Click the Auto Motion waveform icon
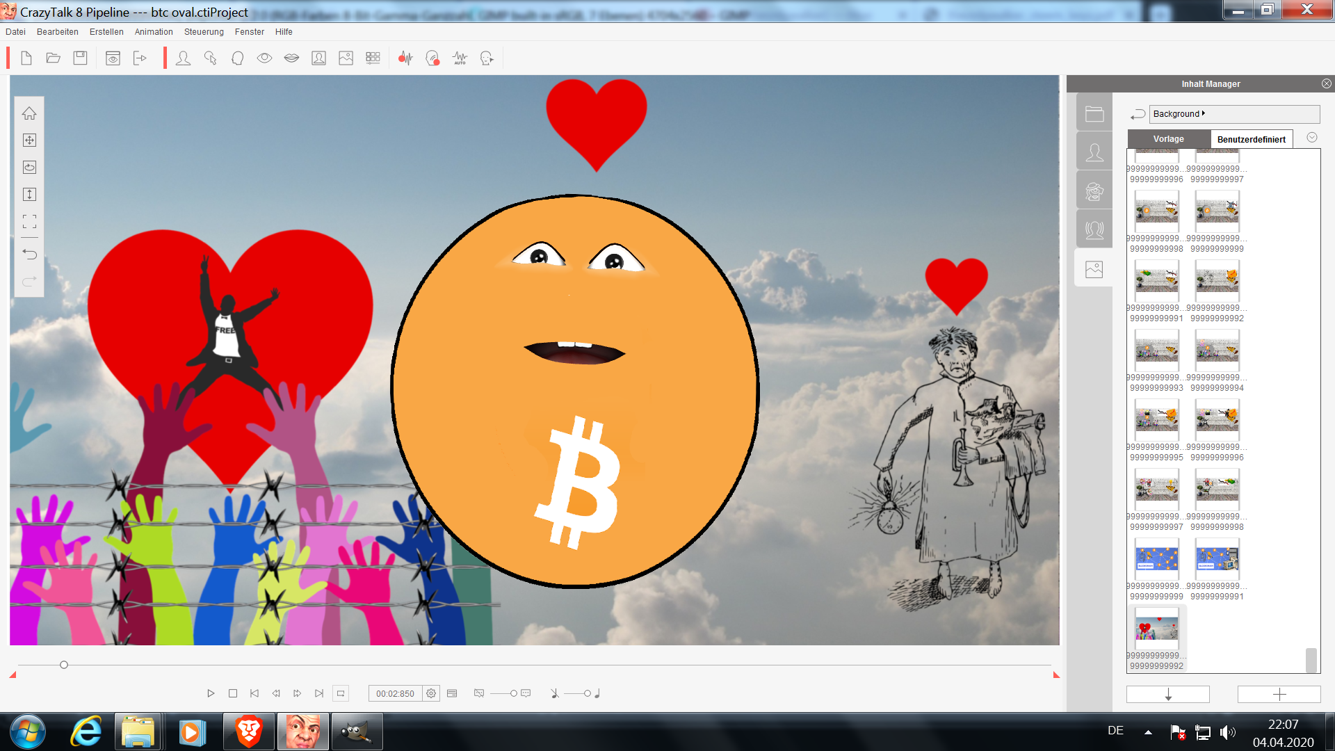Viewport: 1335px width, 751px height. 460,58
